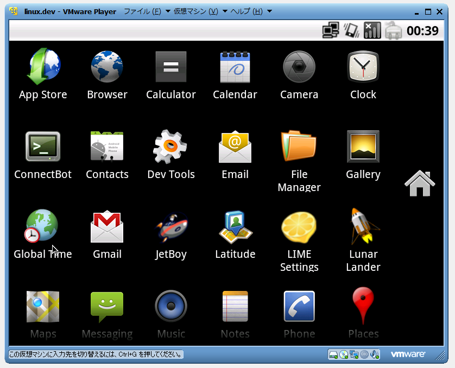Launch the ConnectBot terminal app
The image size is (455, 368).
(43, 147)
